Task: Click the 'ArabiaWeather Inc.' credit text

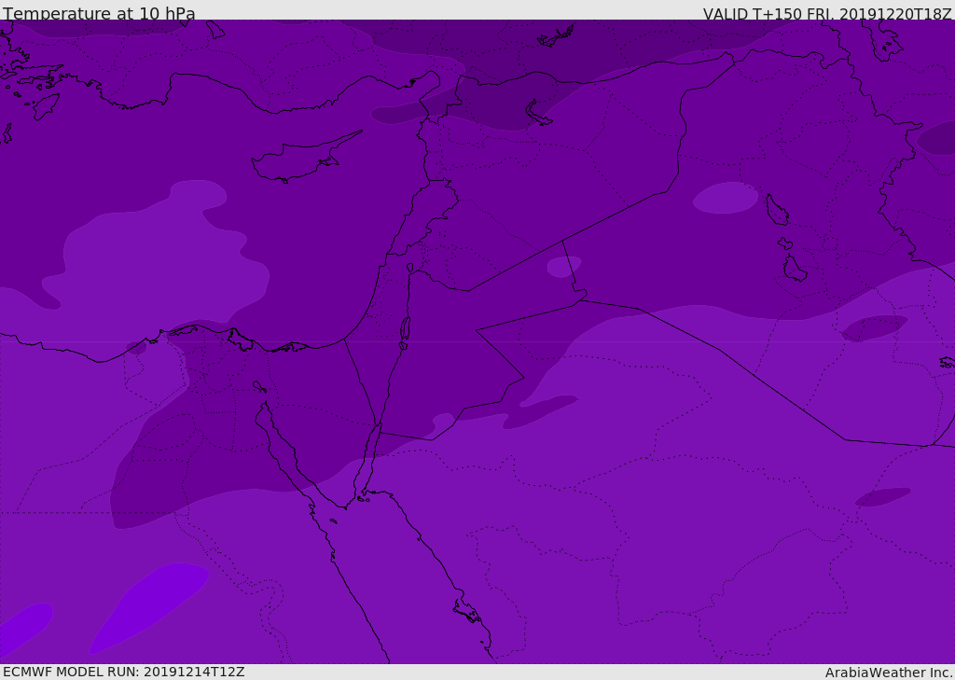Action: [889, 673]
